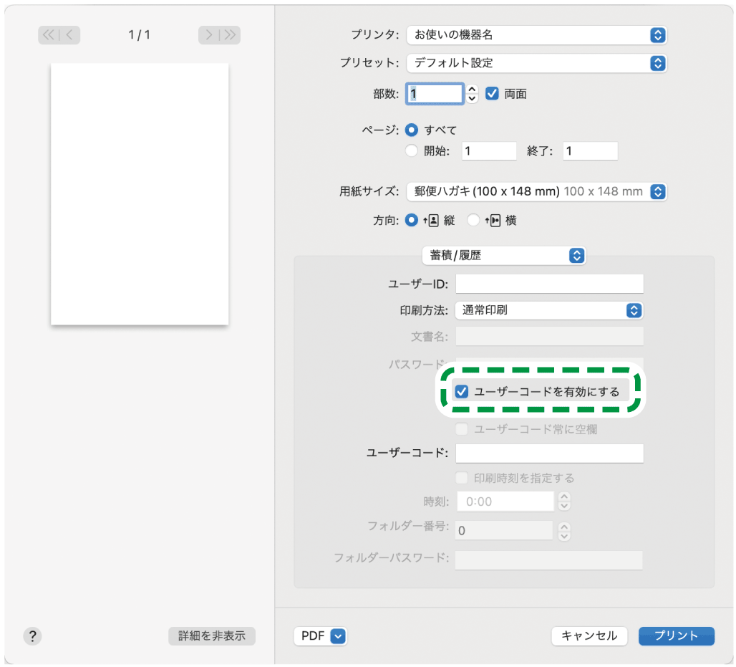The image size is (736, 667).
Task: Click the first-page navigation icon
Action: 50,35
